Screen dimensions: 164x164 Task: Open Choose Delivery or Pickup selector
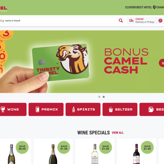click(142, 21)
